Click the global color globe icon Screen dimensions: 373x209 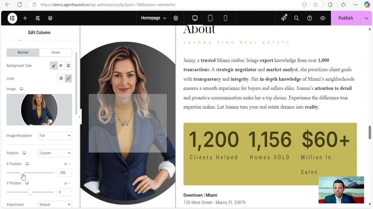pyautogui.click(x=61, y=78)
